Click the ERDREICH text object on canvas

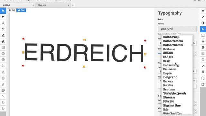(84, 53)
